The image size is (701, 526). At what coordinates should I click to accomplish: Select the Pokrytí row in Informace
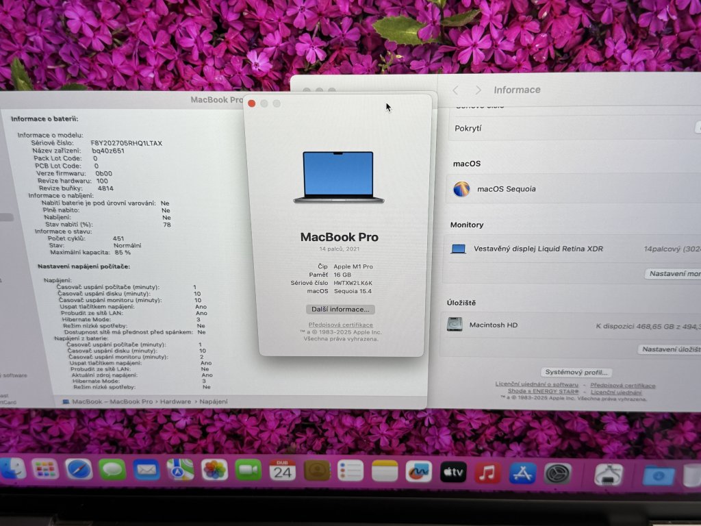[574, 128]
